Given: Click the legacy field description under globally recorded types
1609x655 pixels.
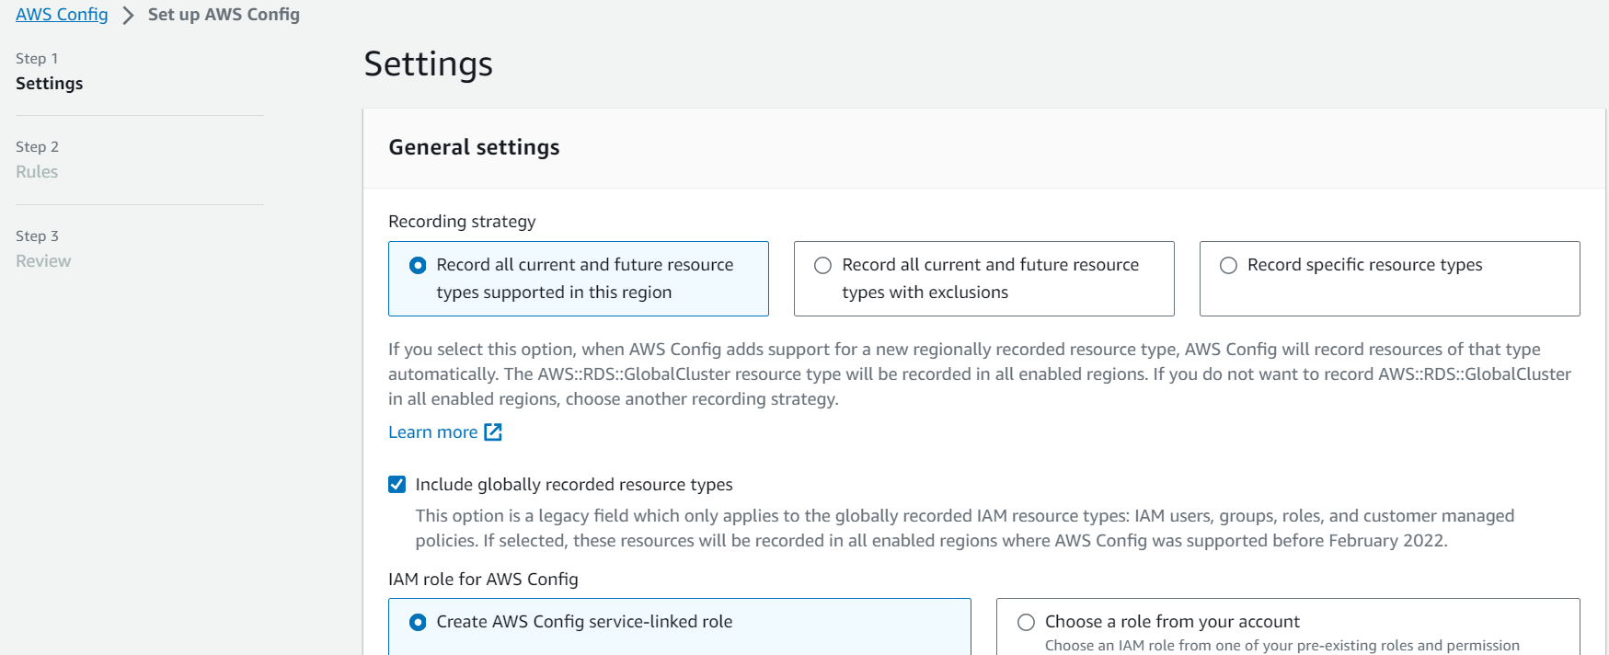Looking at the screenshot, I should pos(964,528).
